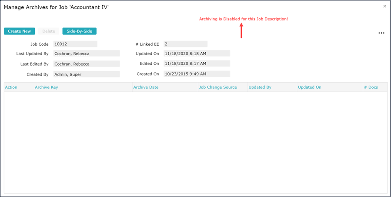Click the Job Change Source column header
391x197 pixels.
[218, 87]
